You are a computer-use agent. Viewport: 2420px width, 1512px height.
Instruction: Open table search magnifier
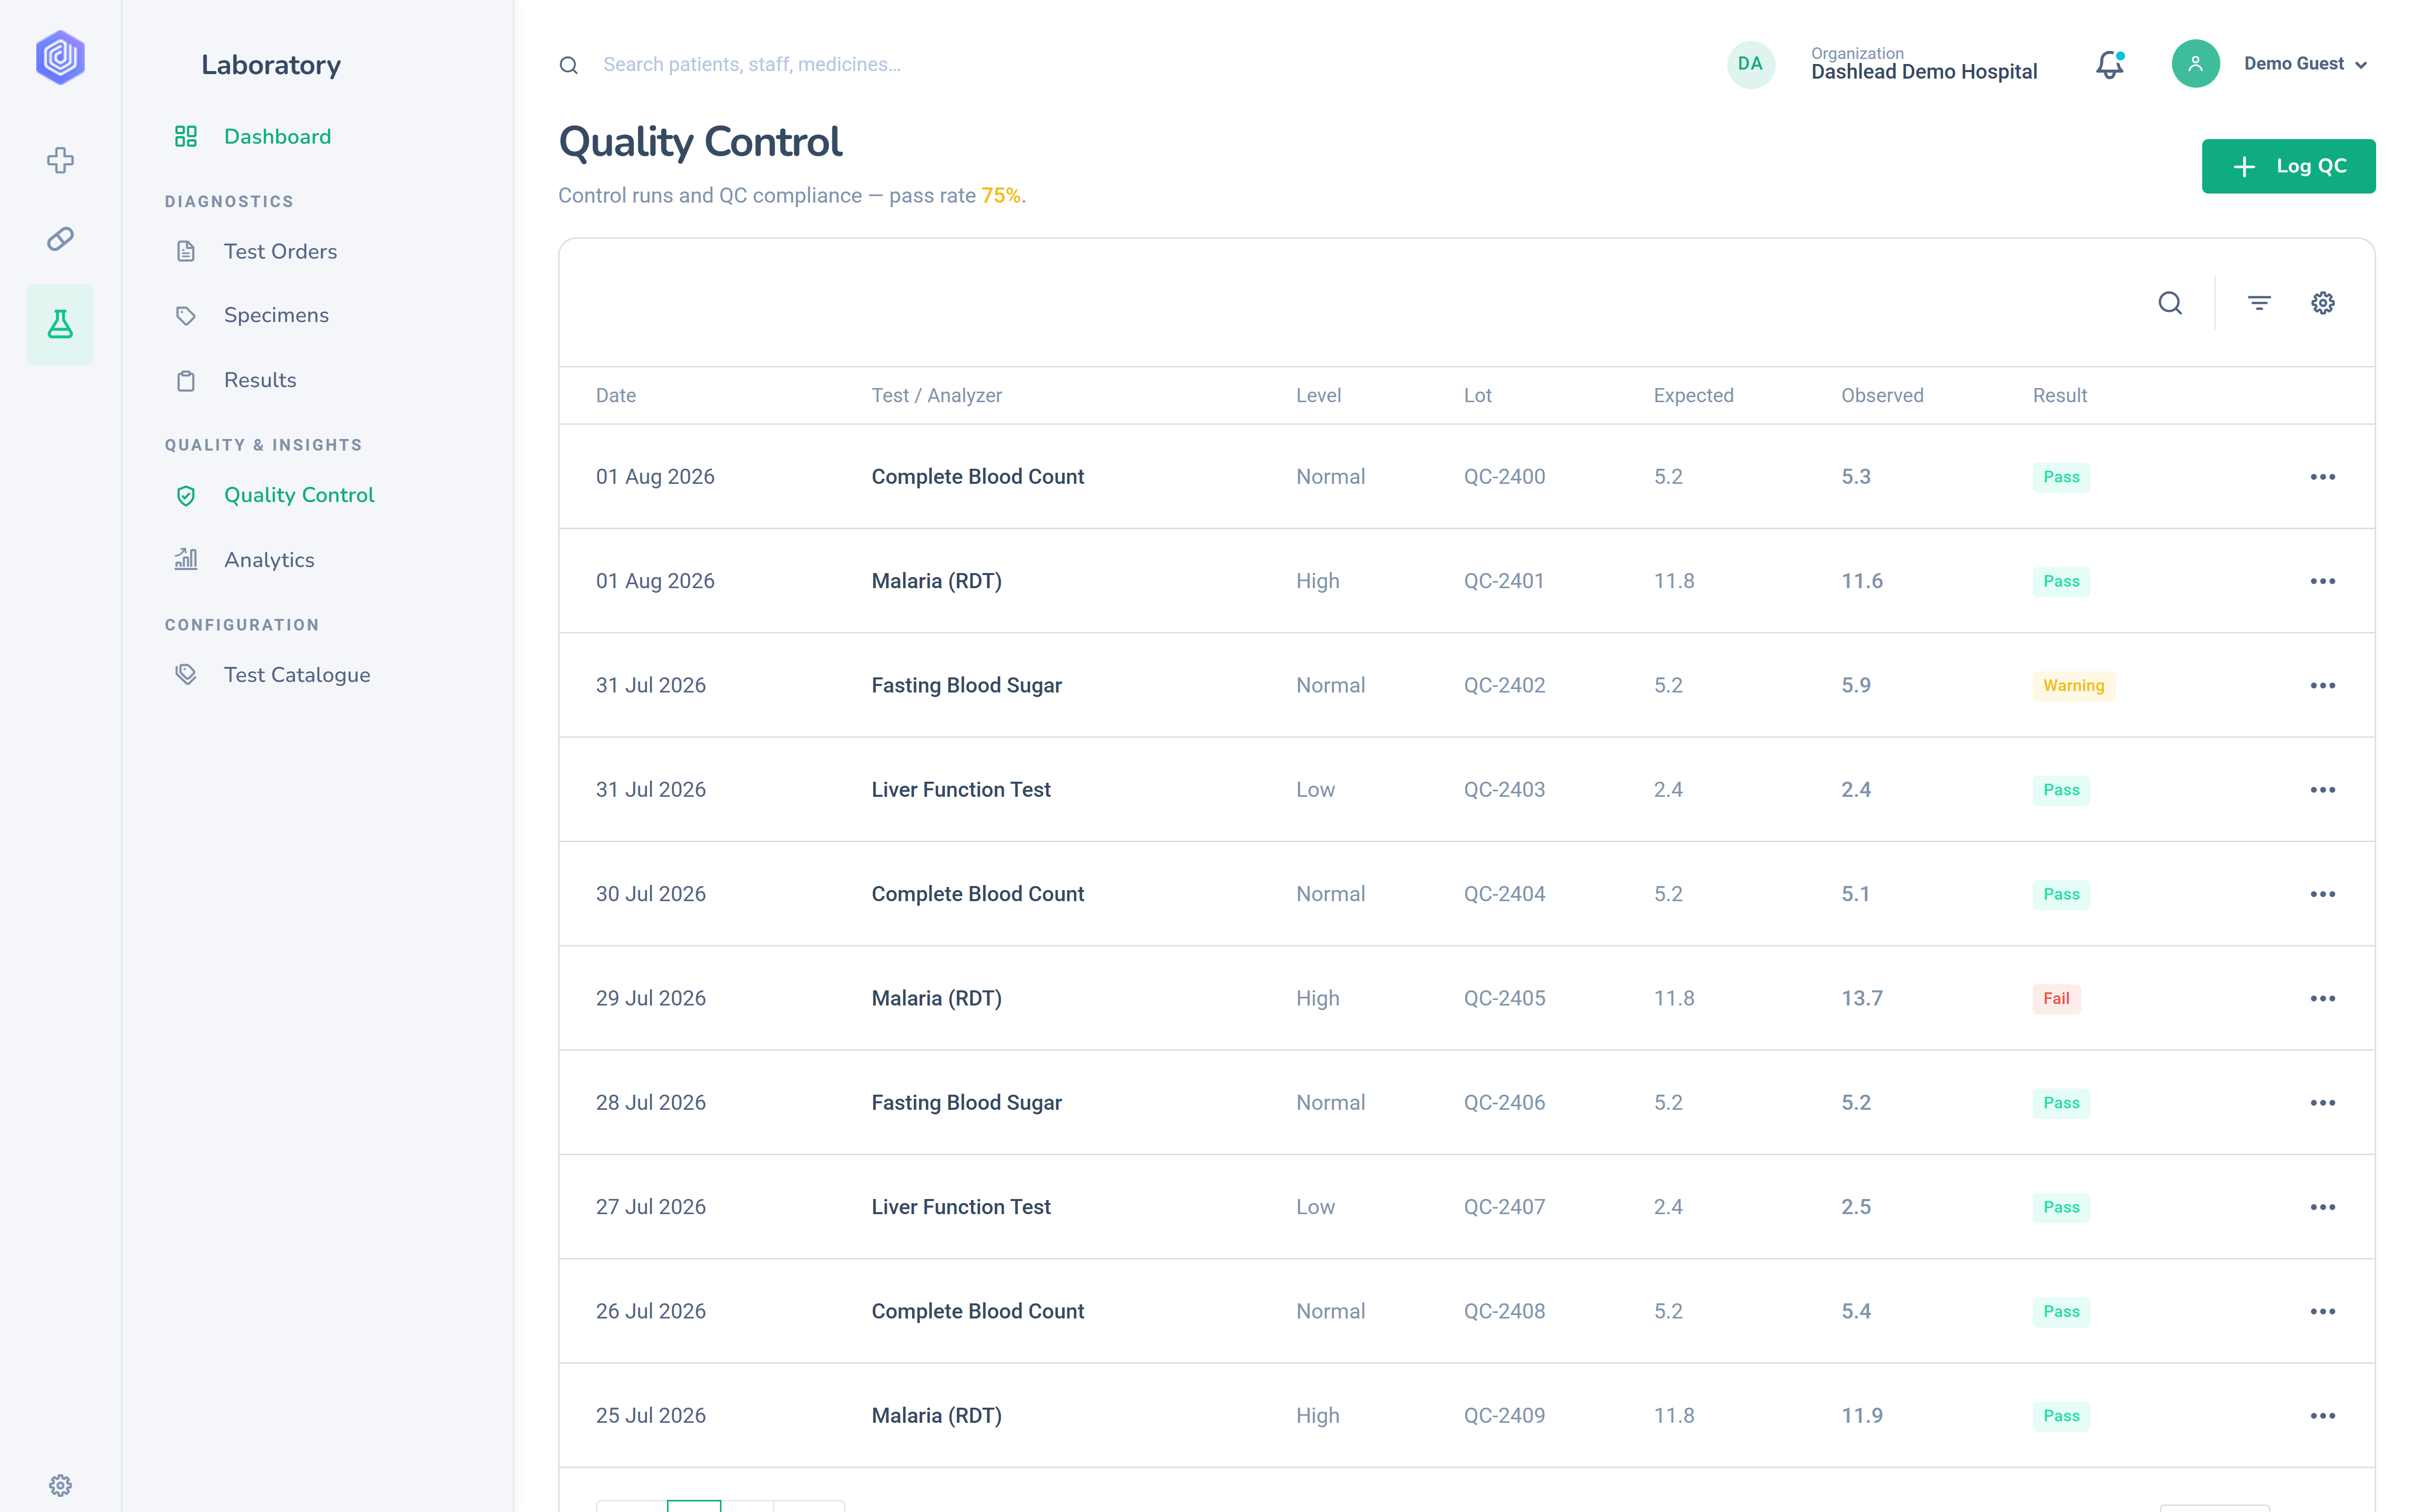pos(2170,302)
